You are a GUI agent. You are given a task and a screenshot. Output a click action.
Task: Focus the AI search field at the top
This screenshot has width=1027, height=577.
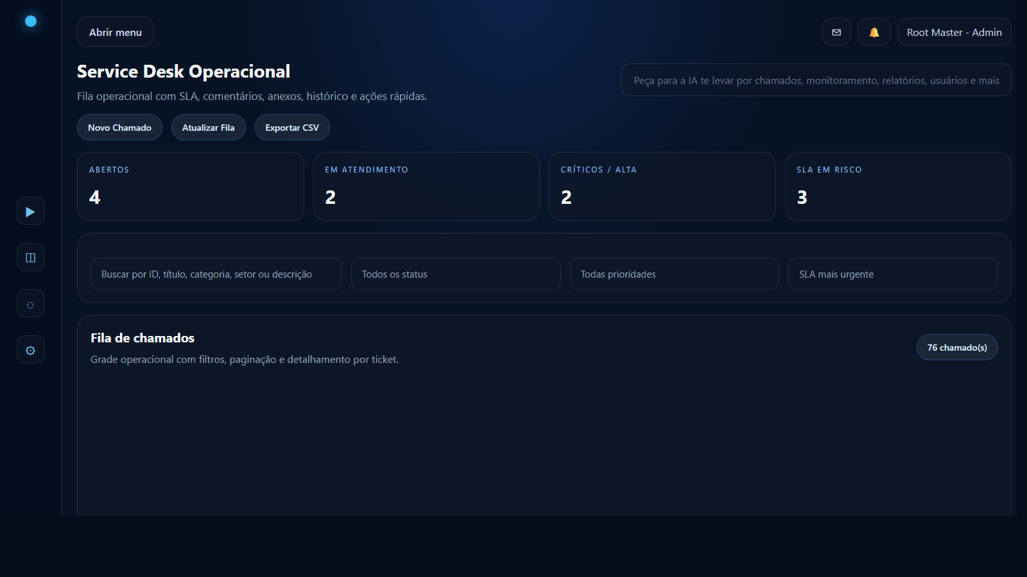[816, 79]
